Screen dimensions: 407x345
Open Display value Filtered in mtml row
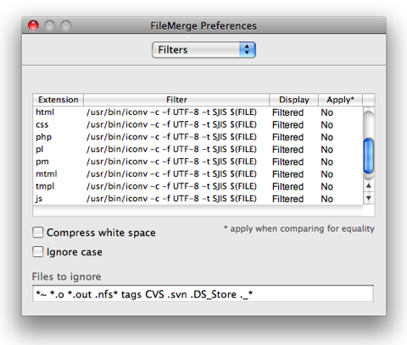point(287,174)
